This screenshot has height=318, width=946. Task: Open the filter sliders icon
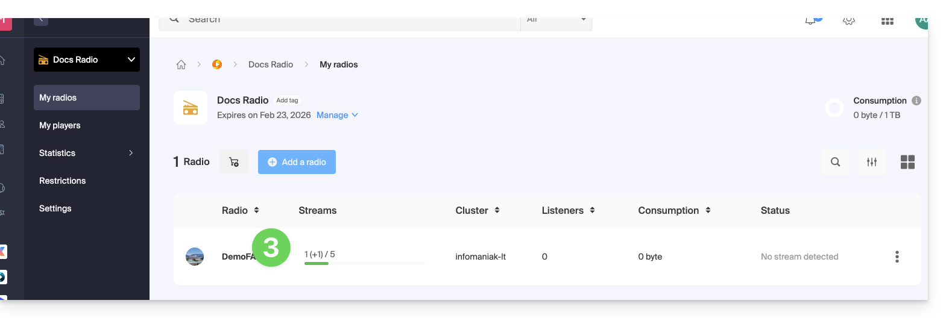[x=871, y=162]
